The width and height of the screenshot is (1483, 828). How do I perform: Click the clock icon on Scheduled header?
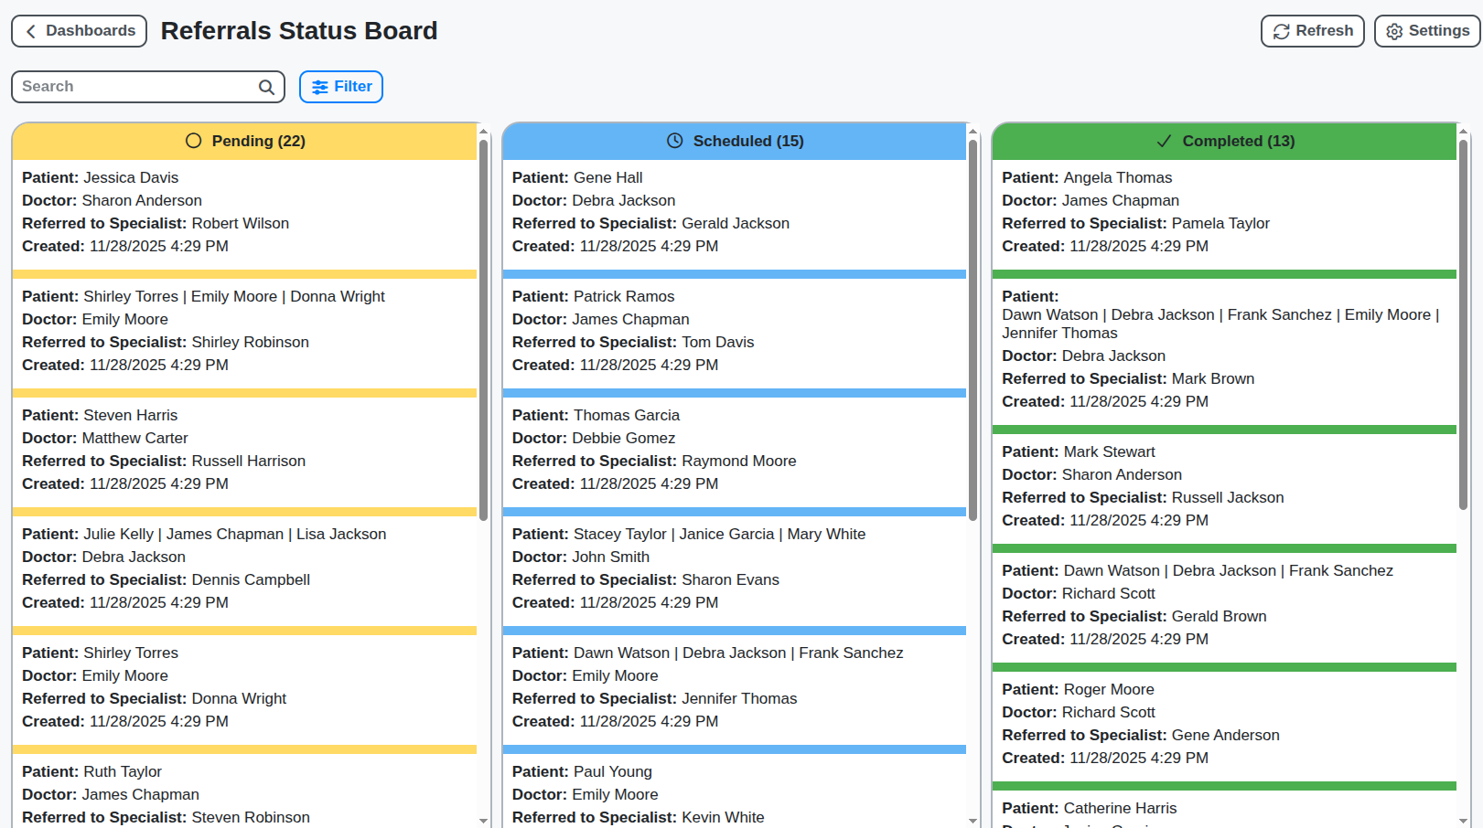pyautogui.click(x=674, y=140)
